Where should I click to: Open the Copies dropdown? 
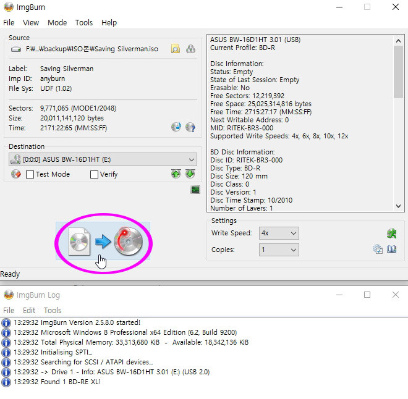pyautogui.click(x=279, y=250)
